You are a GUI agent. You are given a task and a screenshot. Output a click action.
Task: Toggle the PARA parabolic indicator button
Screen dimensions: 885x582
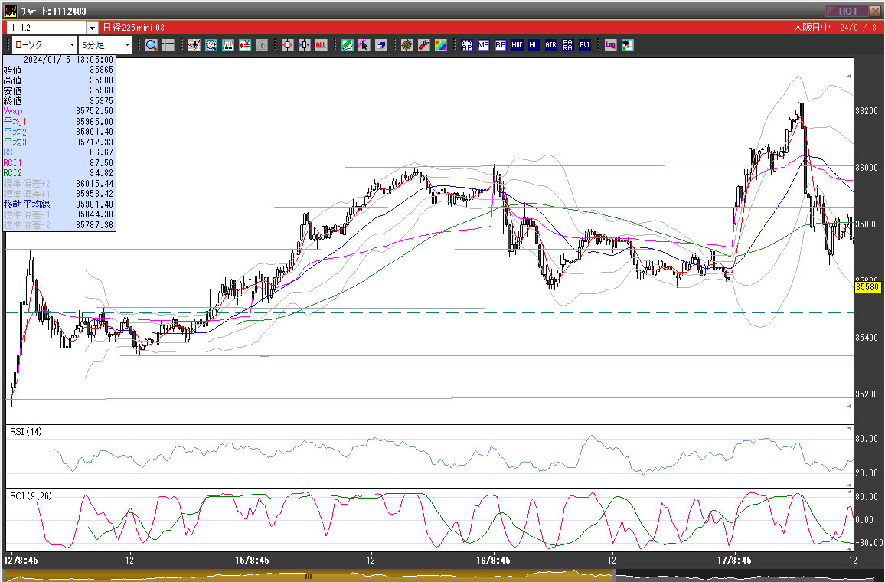tap(568, 45)
